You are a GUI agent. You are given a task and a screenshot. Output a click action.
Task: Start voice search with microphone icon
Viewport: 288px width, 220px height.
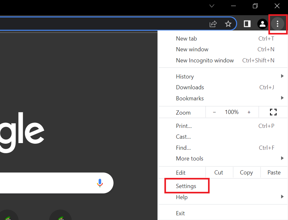[100, 183]
